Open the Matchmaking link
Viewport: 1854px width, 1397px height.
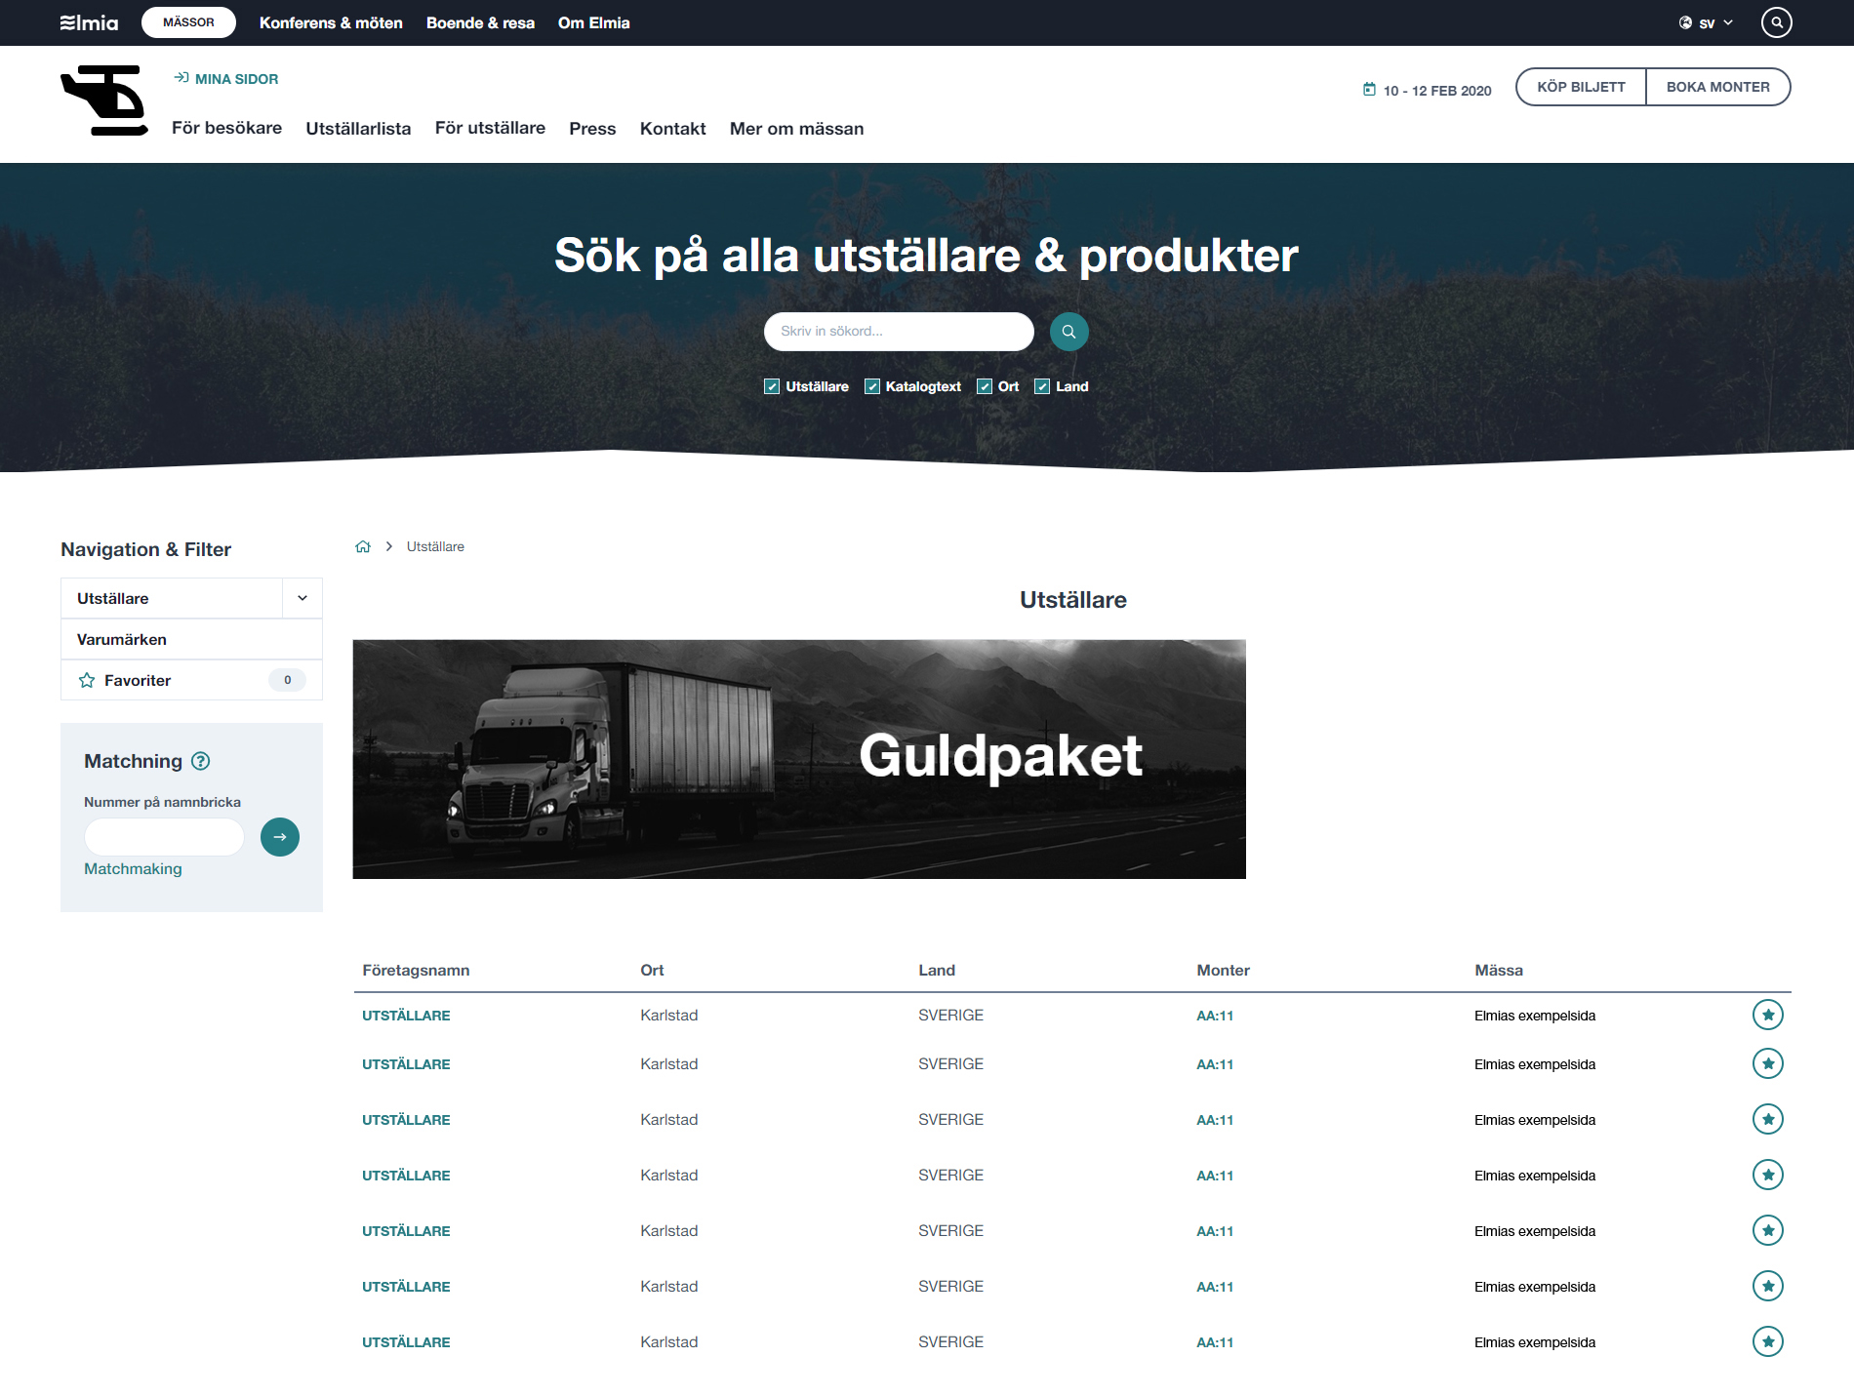click(133, 868)
